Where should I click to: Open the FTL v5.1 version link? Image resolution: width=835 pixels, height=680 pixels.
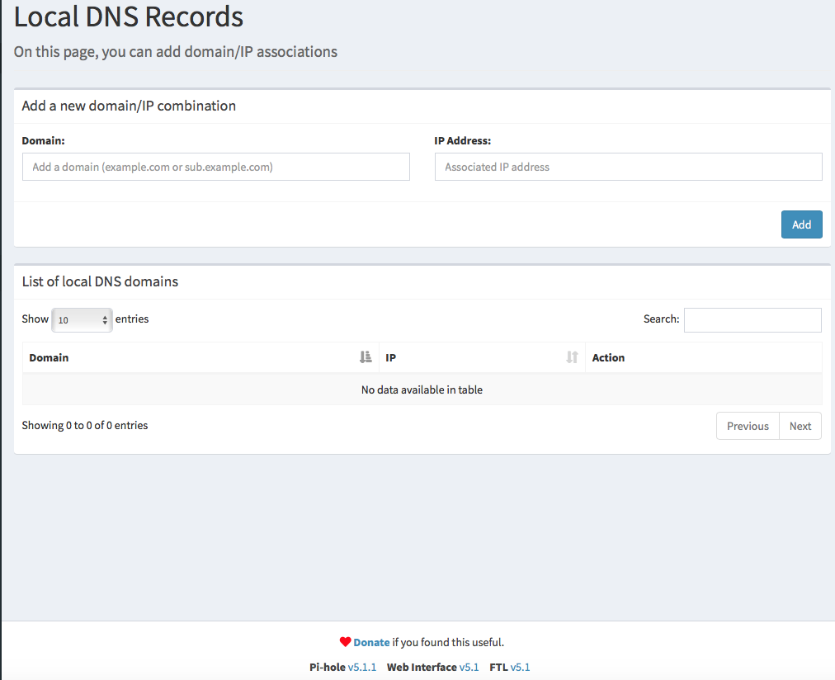[x=520, y=667]
